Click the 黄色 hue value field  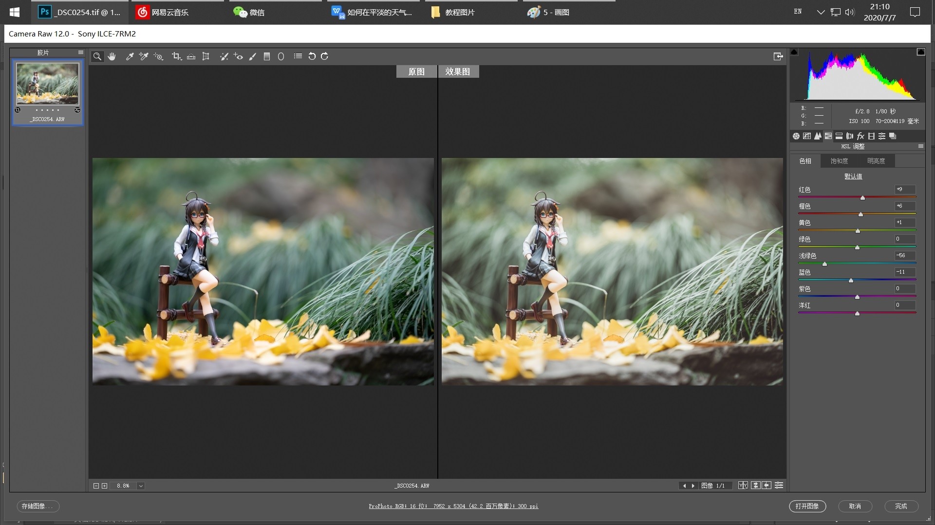point(905,223)
